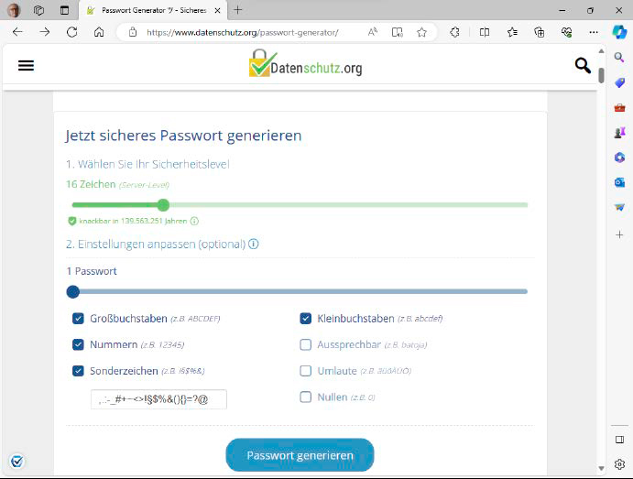Screen dimensions: 633x479
Task: Click the '1 Passwort' label
Action: [92, 271]
